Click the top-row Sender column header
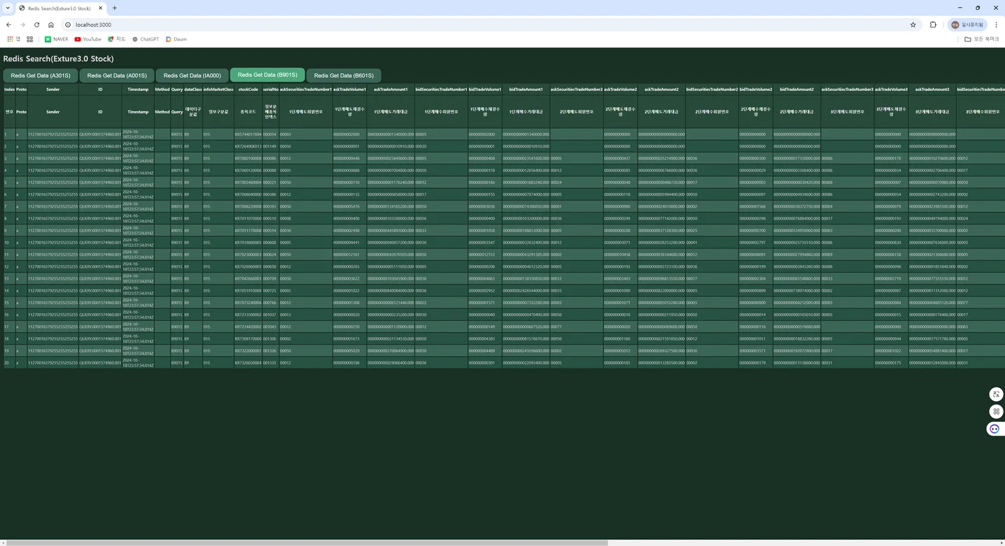Screen dimensions: 1005x546 53,89
